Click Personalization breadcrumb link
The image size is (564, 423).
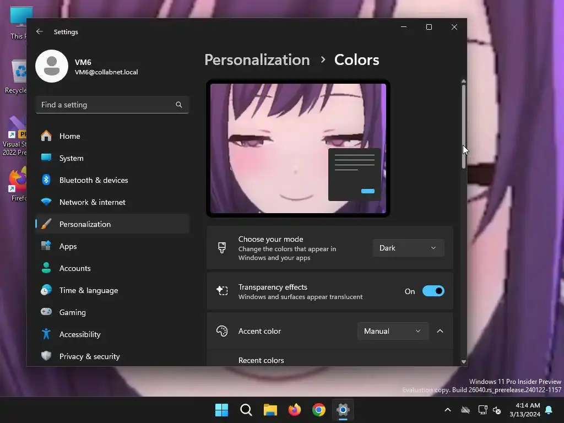click(257, 59)
